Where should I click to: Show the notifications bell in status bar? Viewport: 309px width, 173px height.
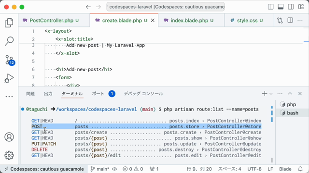point(300,169)
